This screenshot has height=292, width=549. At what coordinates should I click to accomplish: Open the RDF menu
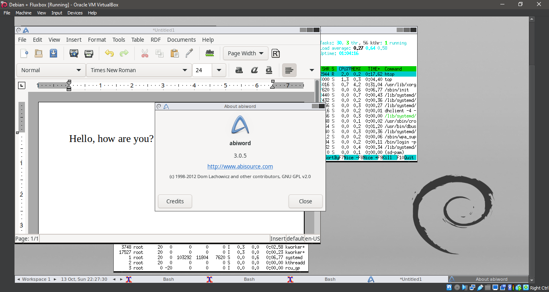pos(156,39)
